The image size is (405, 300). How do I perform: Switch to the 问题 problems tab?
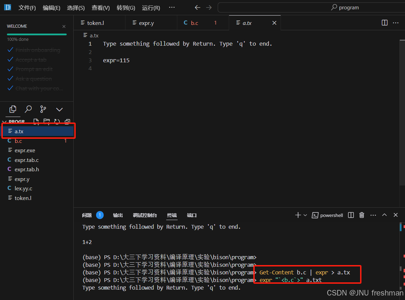tap(87, 215)
